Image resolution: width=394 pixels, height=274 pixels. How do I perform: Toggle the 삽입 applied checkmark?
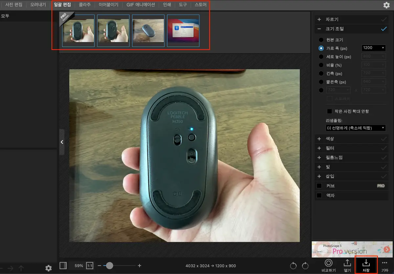(x=383, y=176)
